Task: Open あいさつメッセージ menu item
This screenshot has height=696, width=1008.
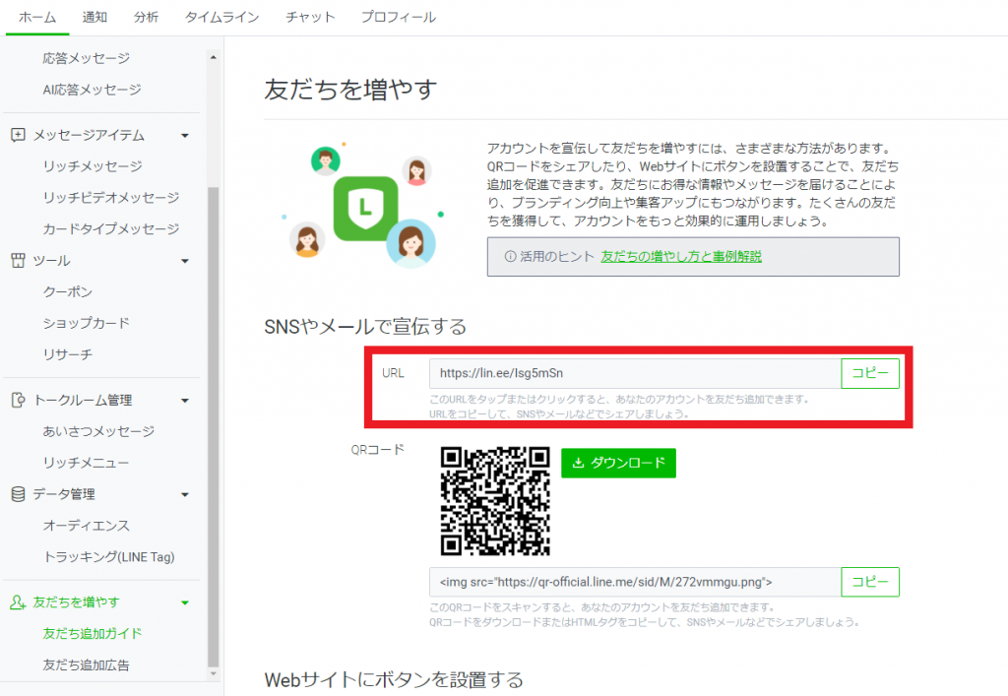Action: (98, 431)
